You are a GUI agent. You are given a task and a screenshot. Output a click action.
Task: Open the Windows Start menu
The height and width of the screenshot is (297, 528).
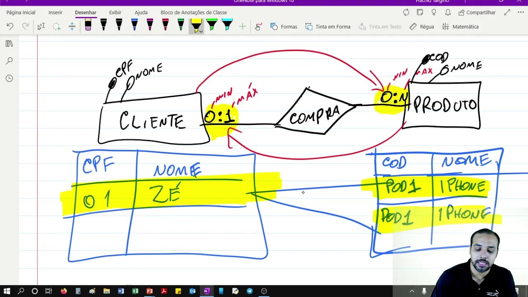pyautogui.click(x=7, y=291)
